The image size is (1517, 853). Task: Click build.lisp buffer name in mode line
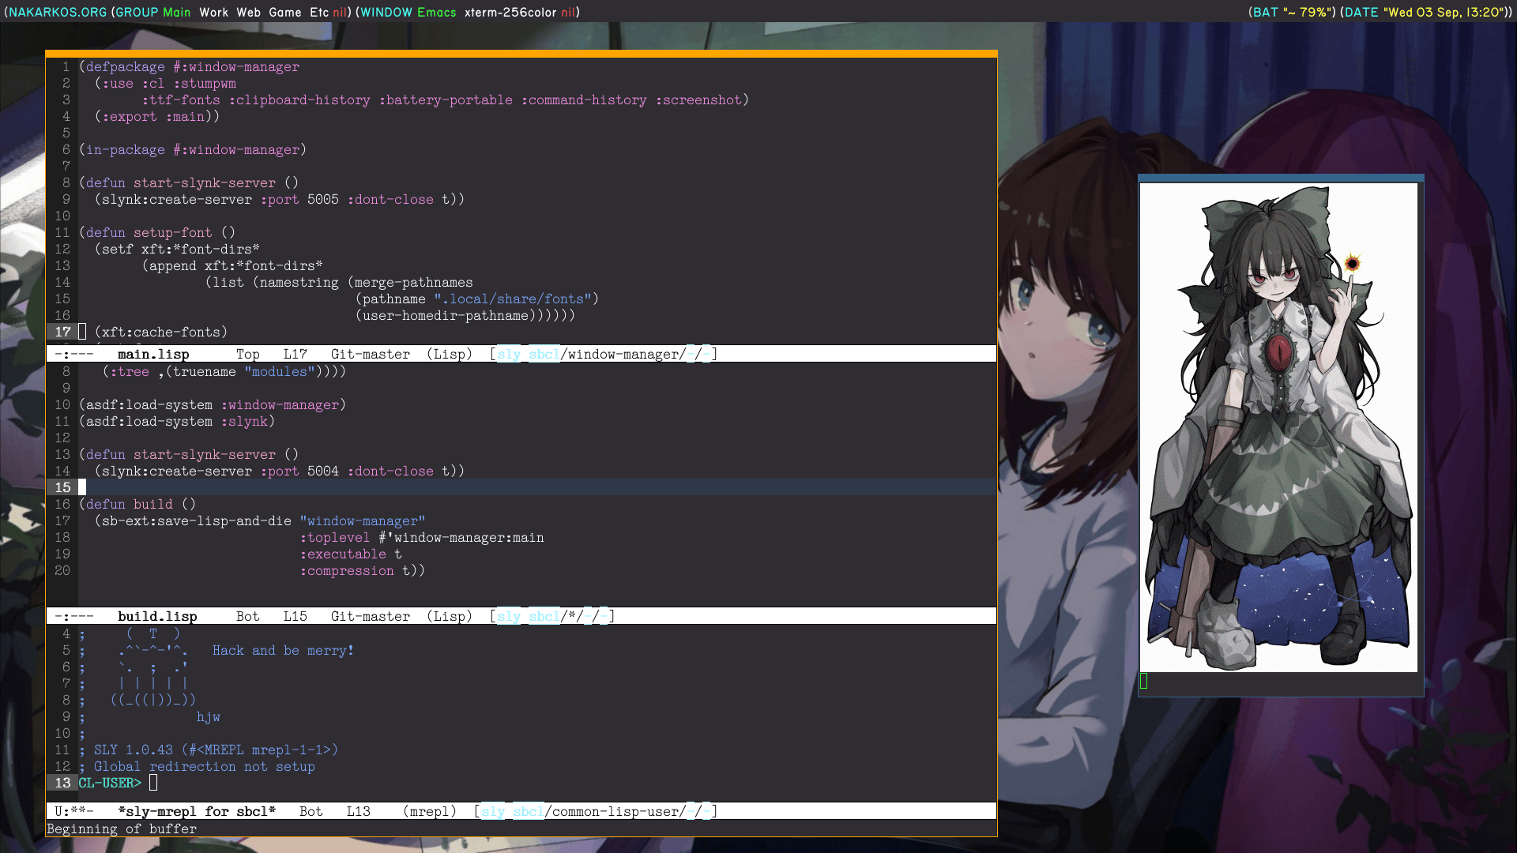point(157,617)
